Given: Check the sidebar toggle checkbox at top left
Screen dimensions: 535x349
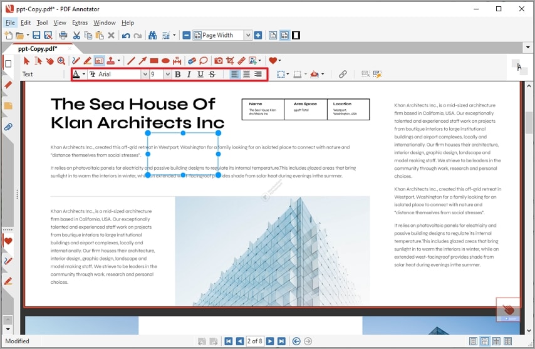Looking at the screenshot, I should 8,64.
